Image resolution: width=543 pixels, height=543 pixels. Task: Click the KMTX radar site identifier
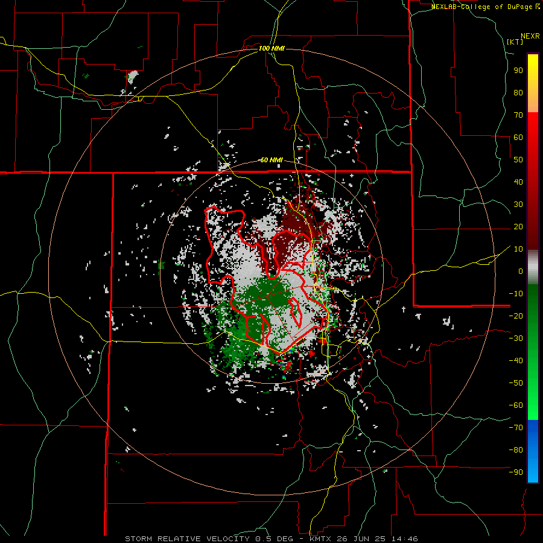pos(320,539)
